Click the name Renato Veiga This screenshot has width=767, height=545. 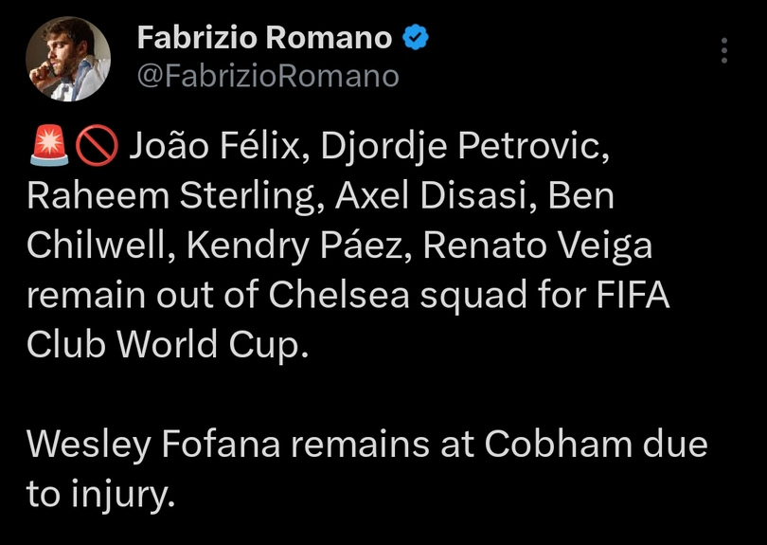(538, 246)
